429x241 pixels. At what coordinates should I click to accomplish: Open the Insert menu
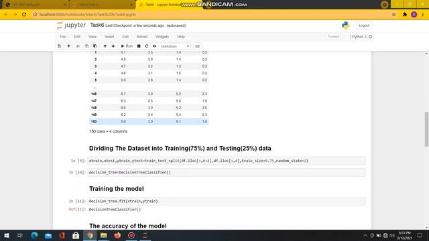point(109,37)
